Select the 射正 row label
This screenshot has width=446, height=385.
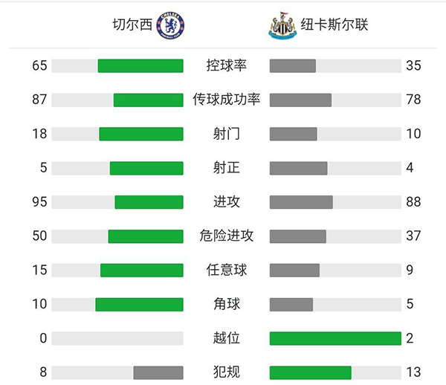click(x=227, y=168)
